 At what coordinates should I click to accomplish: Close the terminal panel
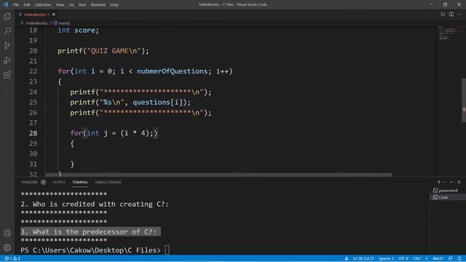coord(459,182)
